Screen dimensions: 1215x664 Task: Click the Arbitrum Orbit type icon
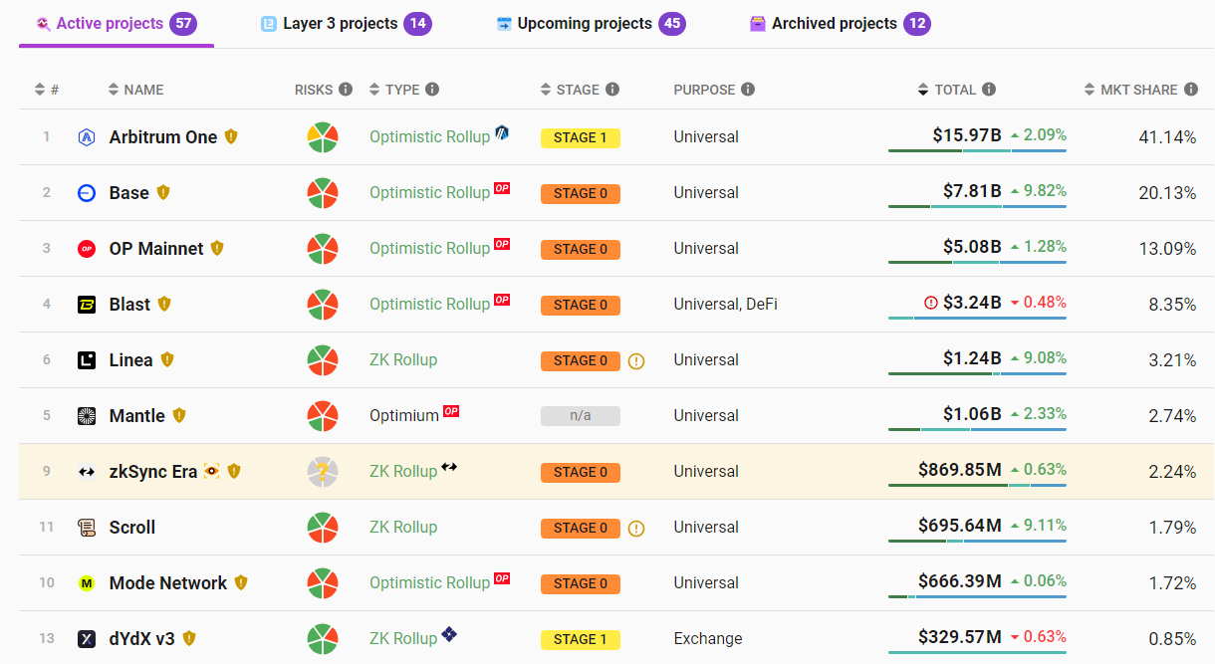pyautogui.click(x=502, y=132)
